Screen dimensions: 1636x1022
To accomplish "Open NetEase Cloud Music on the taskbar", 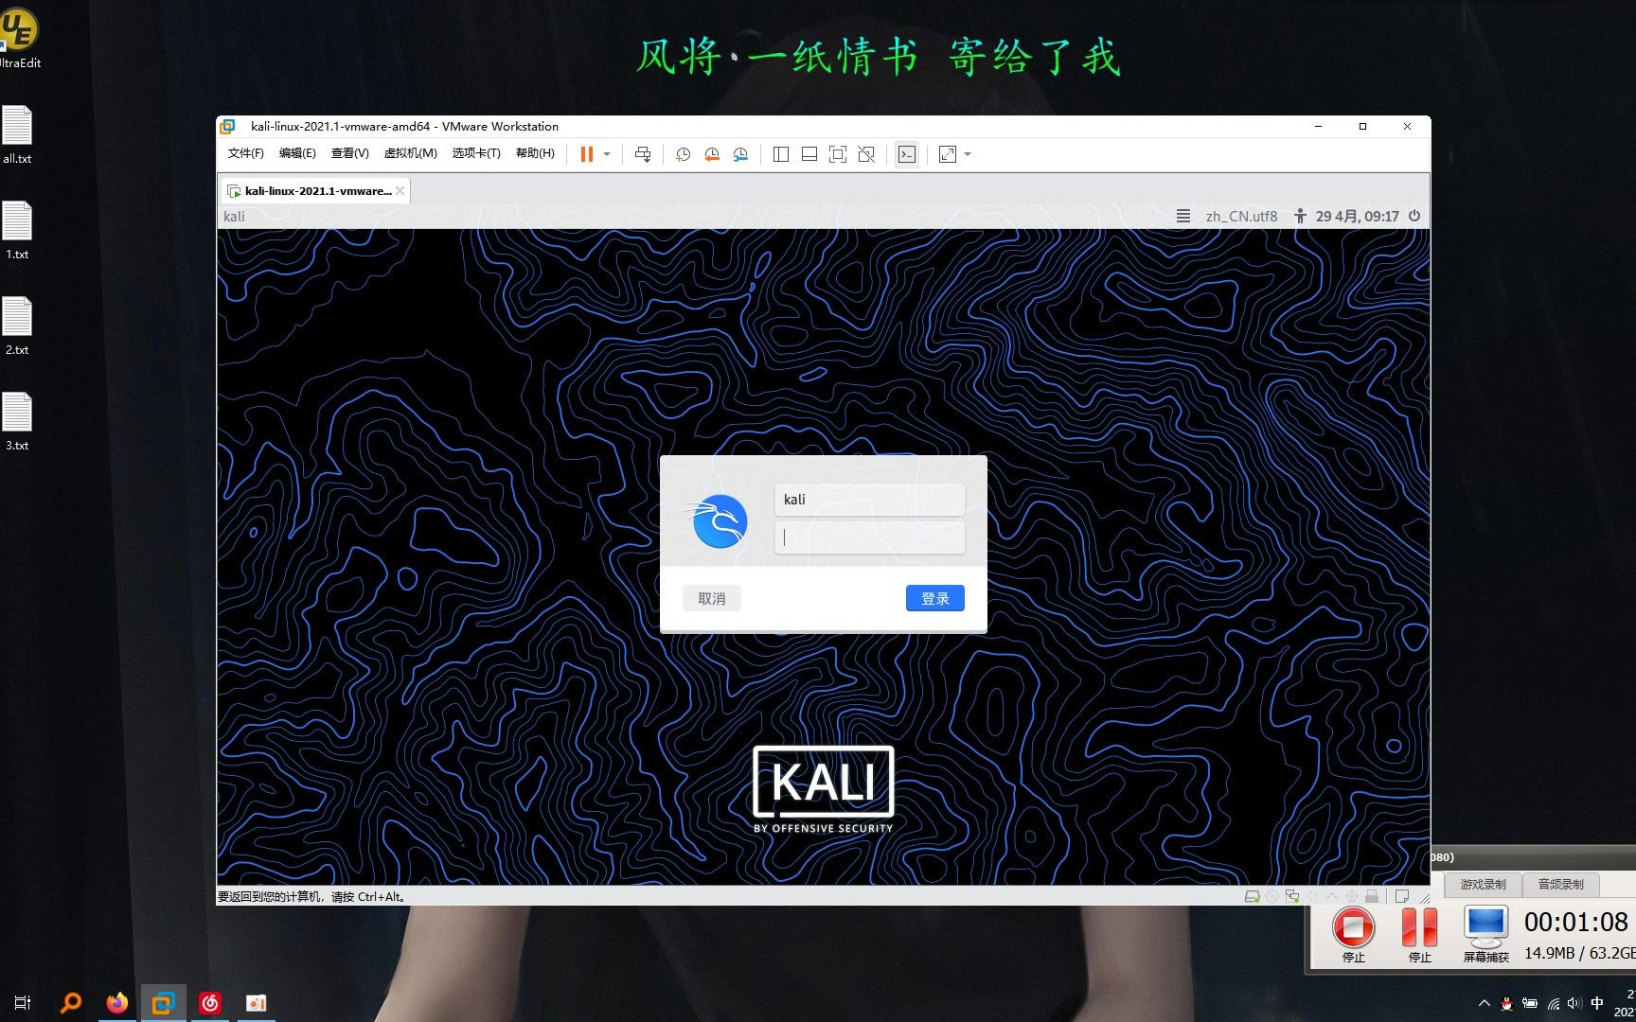I will point(210,1002).
